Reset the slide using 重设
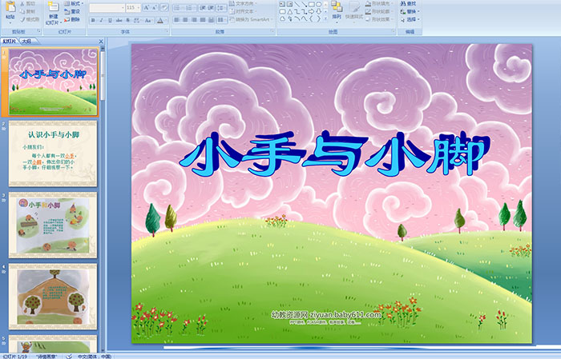This screenshot has width=561, height=359. (x=72, y=11)
